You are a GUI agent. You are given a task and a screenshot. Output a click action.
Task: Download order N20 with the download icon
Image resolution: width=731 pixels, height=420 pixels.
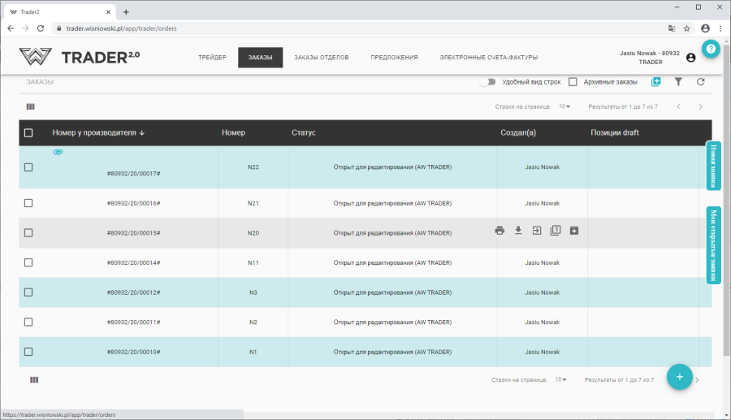click(x=518, y=231)
